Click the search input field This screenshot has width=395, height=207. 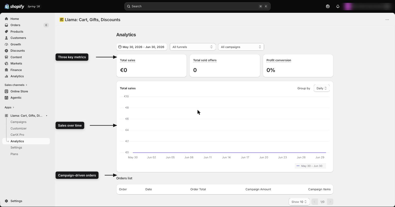point(197,6)
